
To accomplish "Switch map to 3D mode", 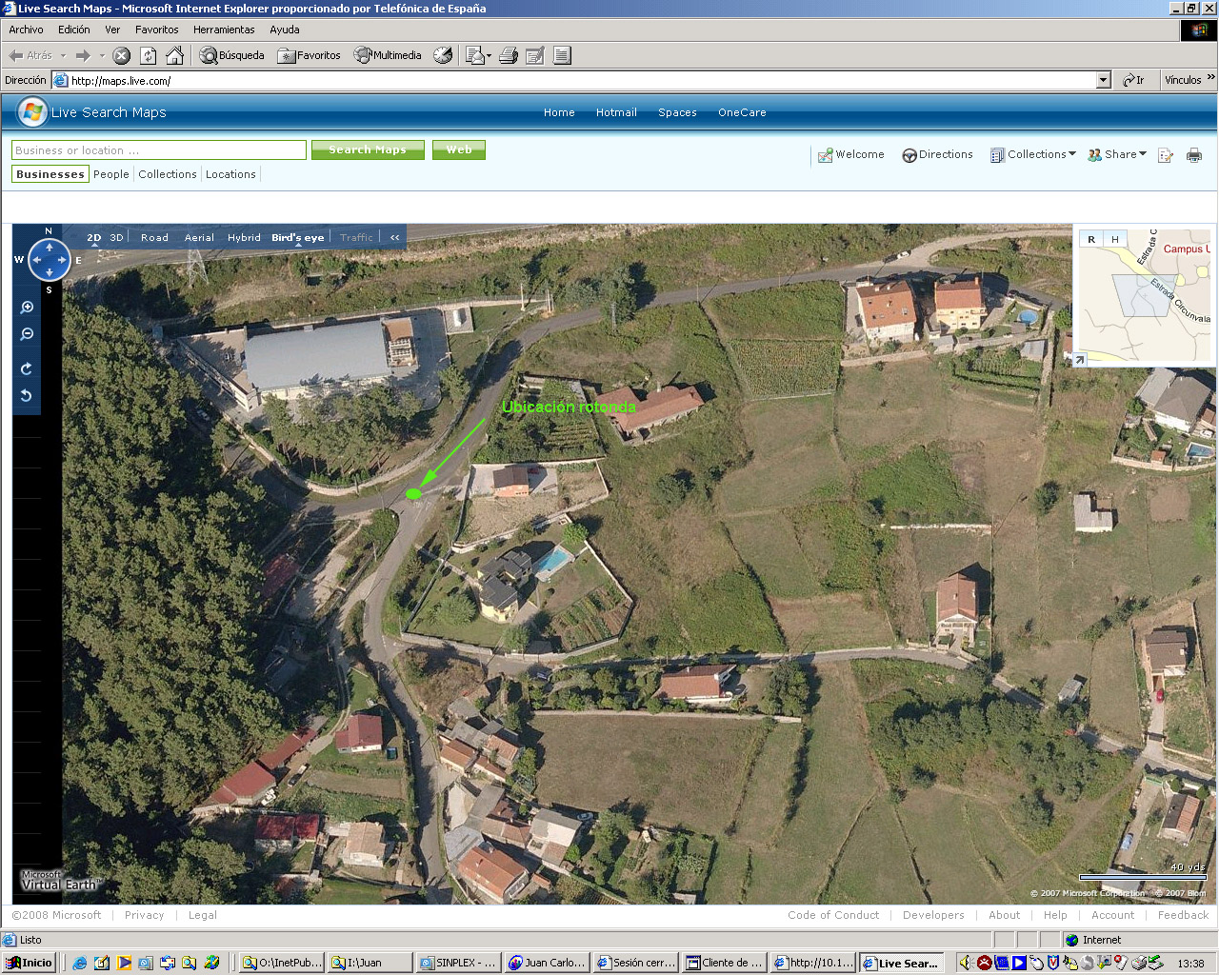I will coord(116,238).
